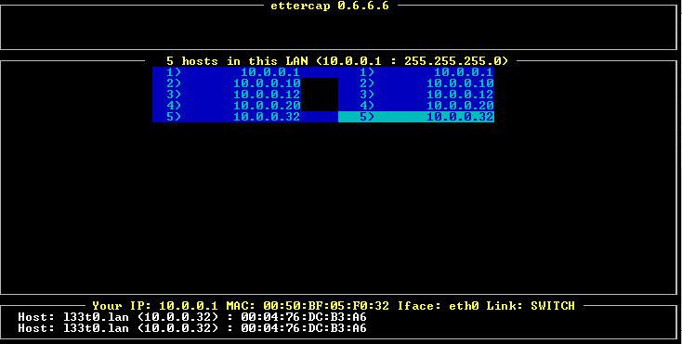Image resolution: width=682 pixels, height=344 pixels.
Task: Select 10.0.0.10 in the left host column
Action: 227,83
